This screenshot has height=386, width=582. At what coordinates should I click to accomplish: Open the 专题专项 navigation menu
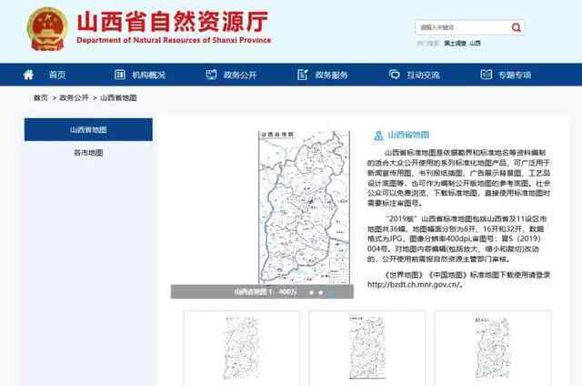(x=515, y=75)
